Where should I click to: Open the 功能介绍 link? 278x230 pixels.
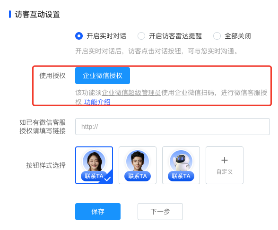[97, 102]
